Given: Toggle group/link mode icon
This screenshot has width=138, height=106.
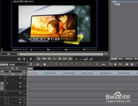Looking at the screenshot, I should [12, 68].
